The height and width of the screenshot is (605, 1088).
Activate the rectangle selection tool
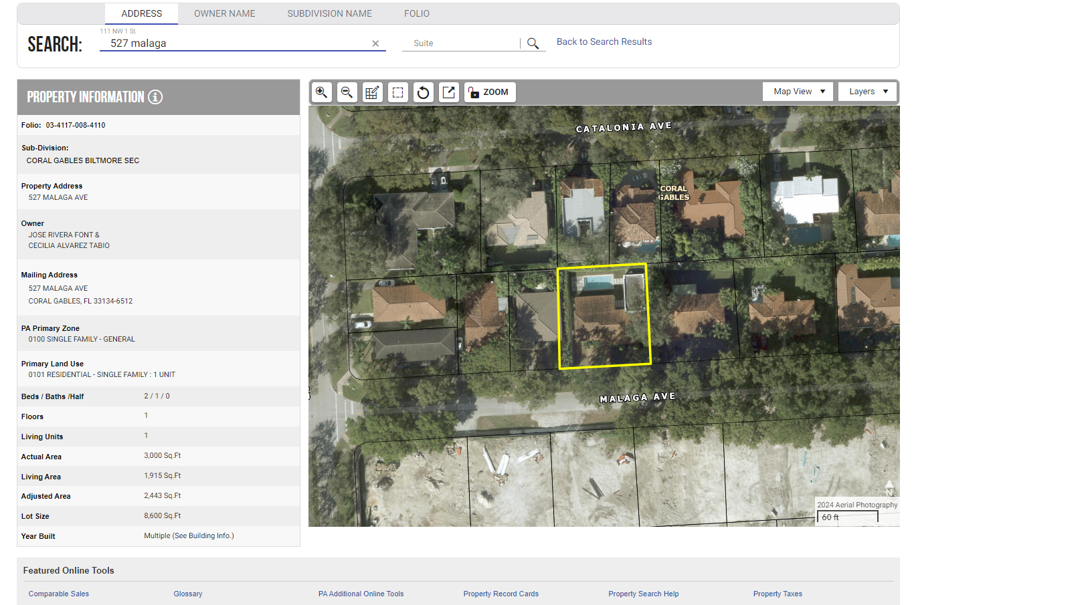point(397,92)
